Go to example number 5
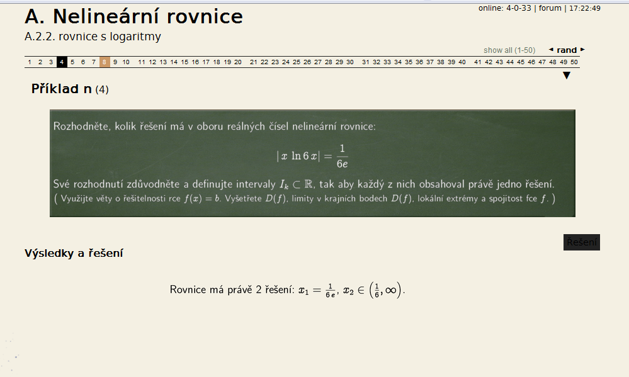629x377 pixels. (72, 62)
